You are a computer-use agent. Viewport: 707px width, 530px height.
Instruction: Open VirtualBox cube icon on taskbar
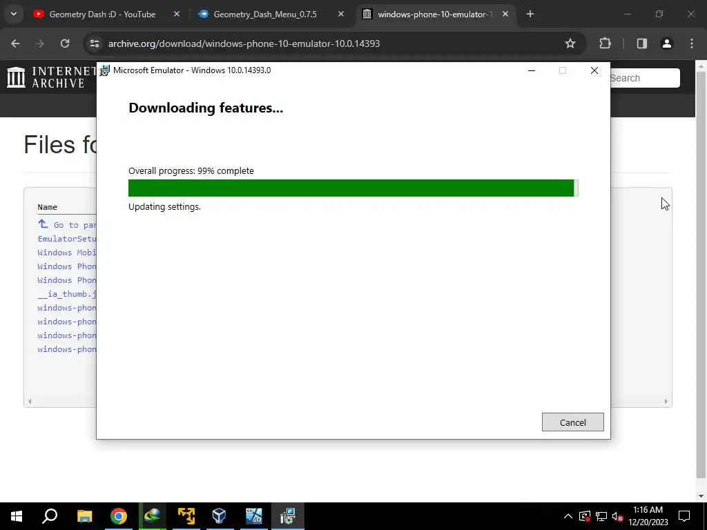click(x=220, y=516)
